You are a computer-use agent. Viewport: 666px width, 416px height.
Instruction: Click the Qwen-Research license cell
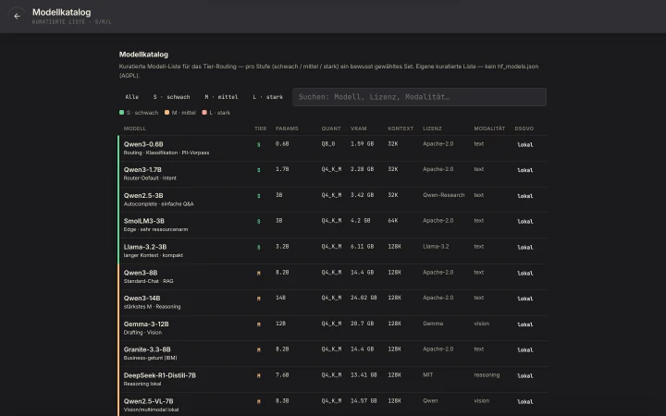(x=443, y=195)
